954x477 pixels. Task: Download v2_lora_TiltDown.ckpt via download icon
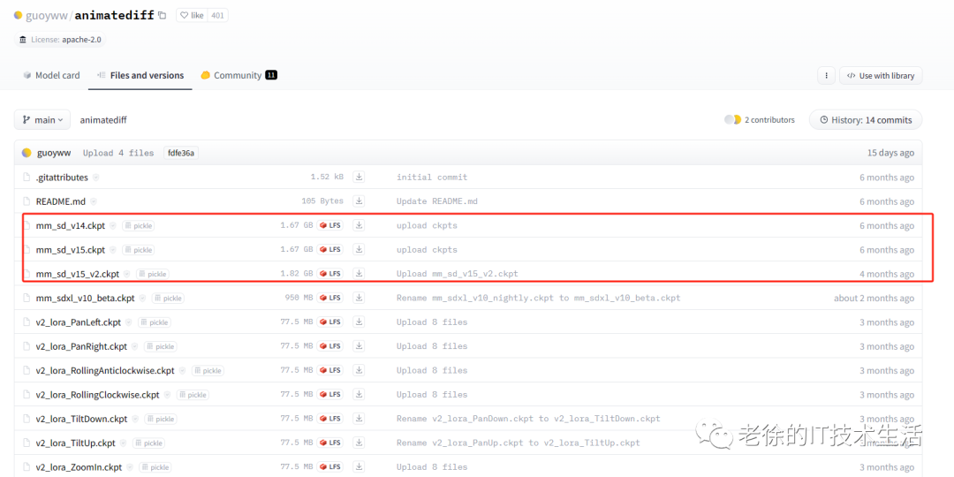pyautogui.click(x=360, y=419)
